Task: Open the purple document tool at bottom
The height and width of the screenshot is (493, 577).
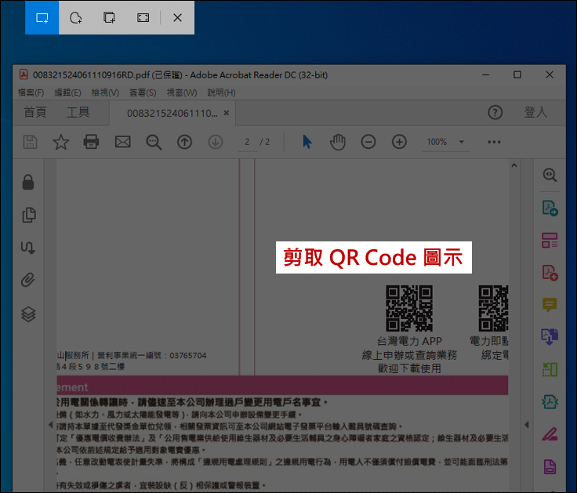Action: coord(550,466)
